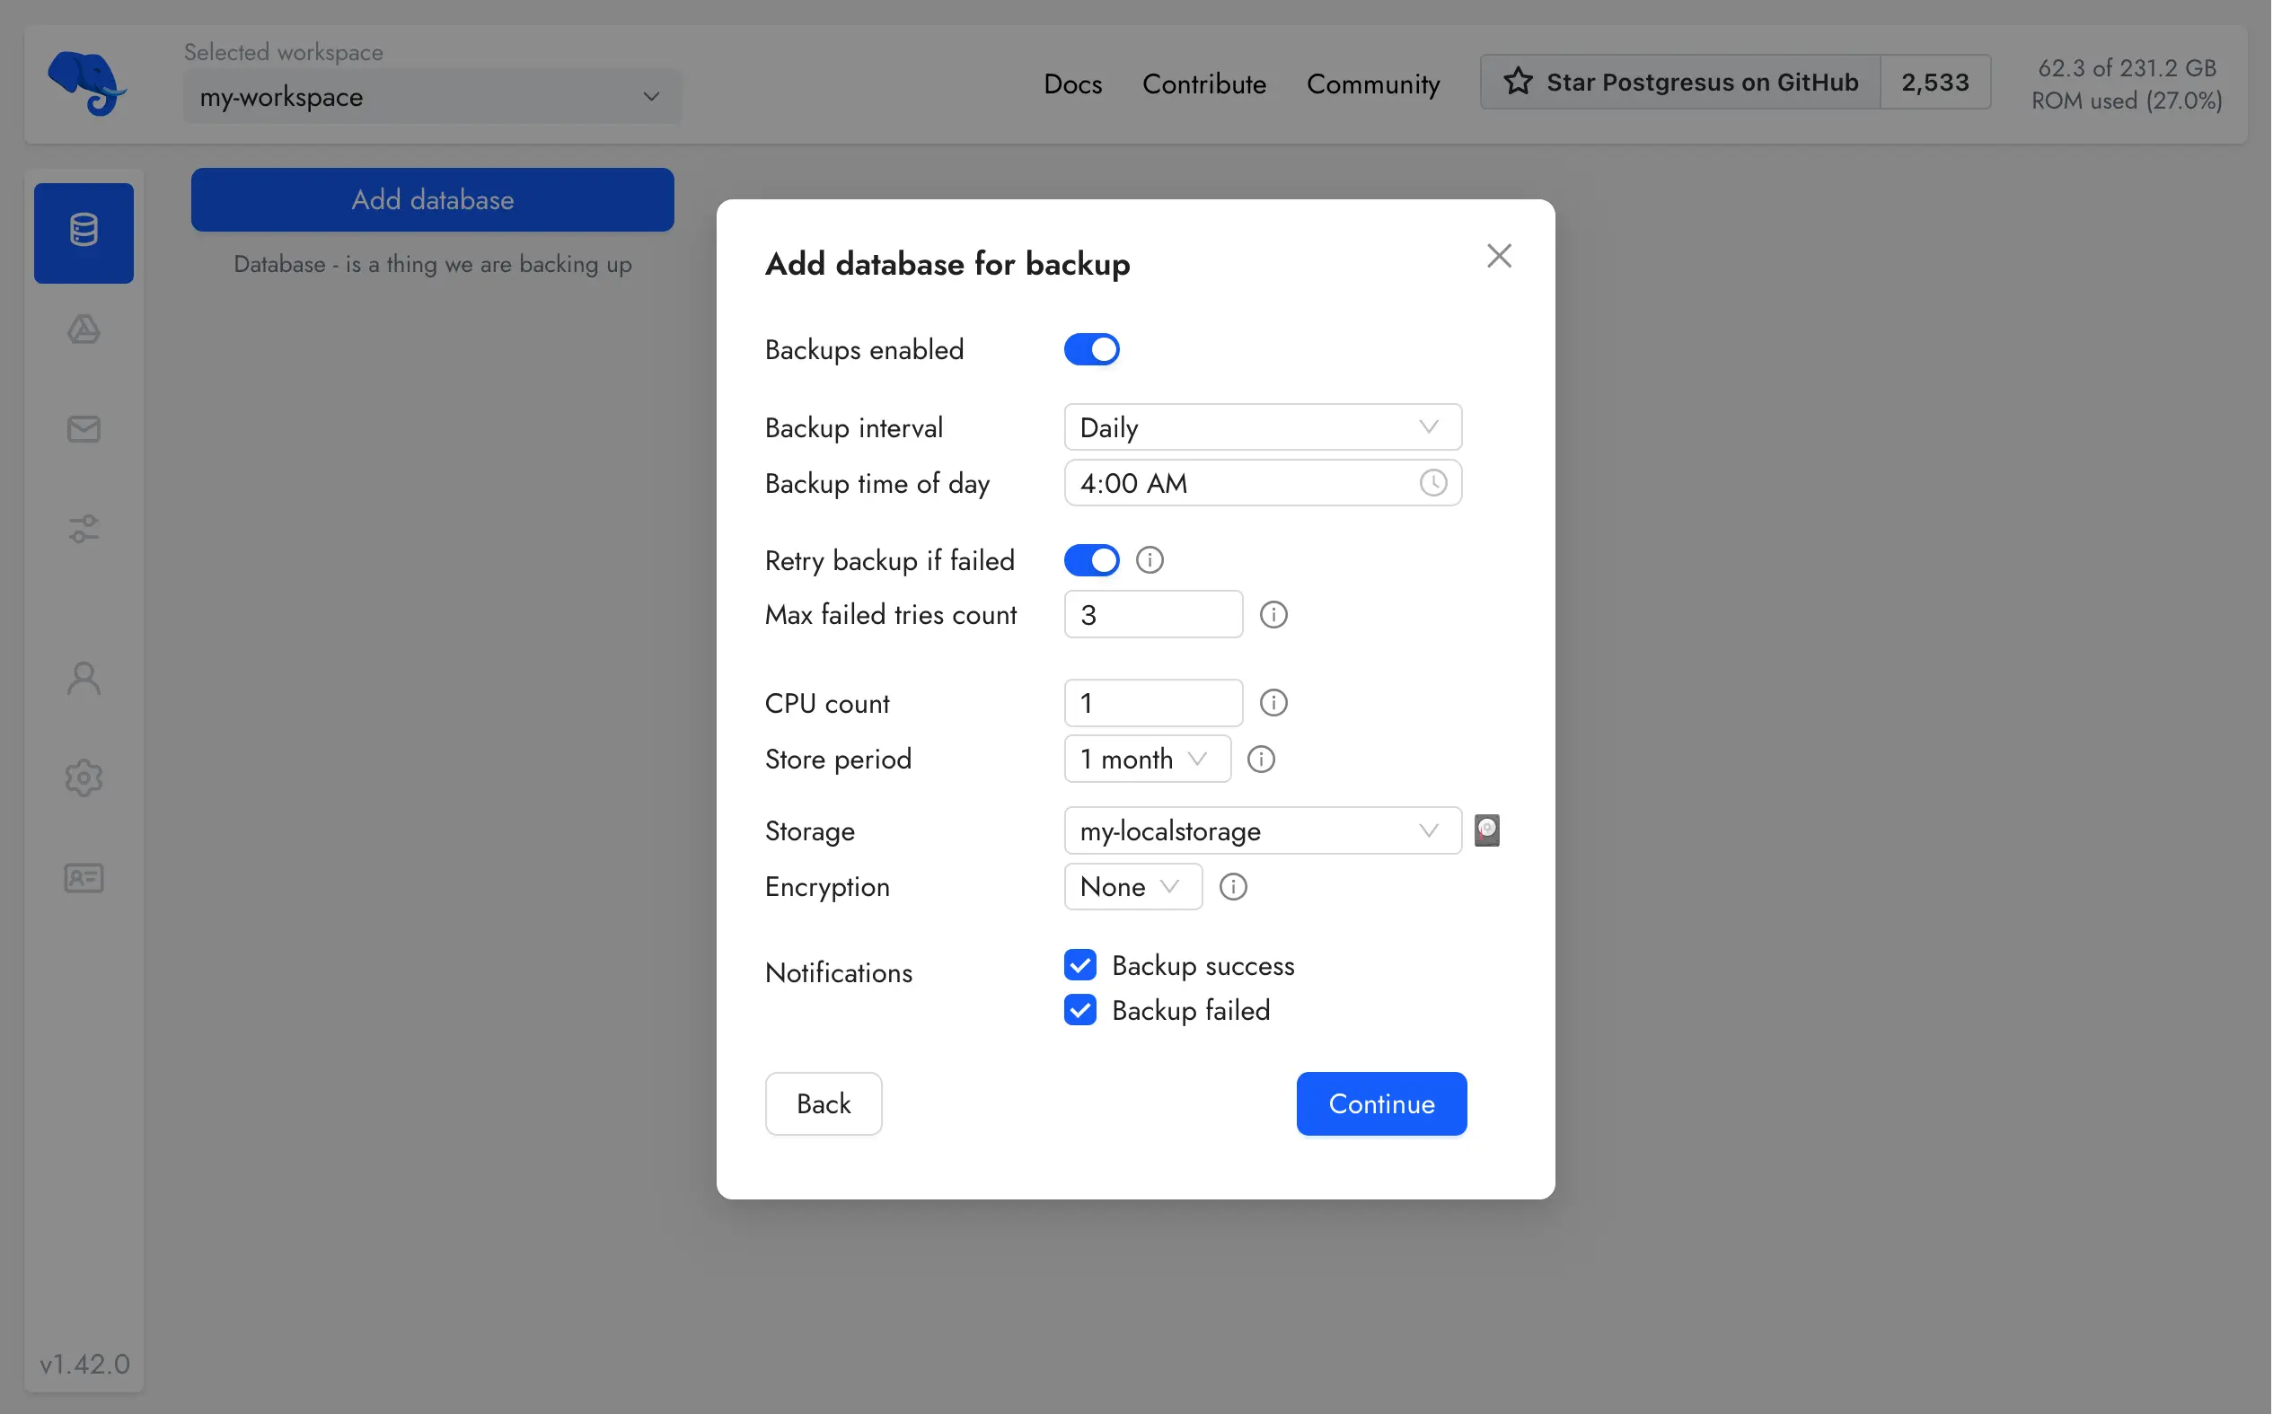This screenshot has width=2273, height=1414.
Task: Open the Encryption dropdown set to None
Action: point(1132,887)
